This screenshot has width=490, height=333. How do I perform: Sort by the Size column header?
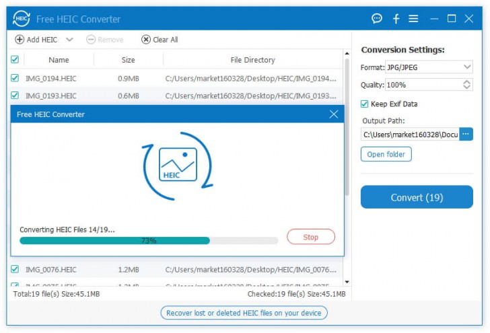coord(128,60)
